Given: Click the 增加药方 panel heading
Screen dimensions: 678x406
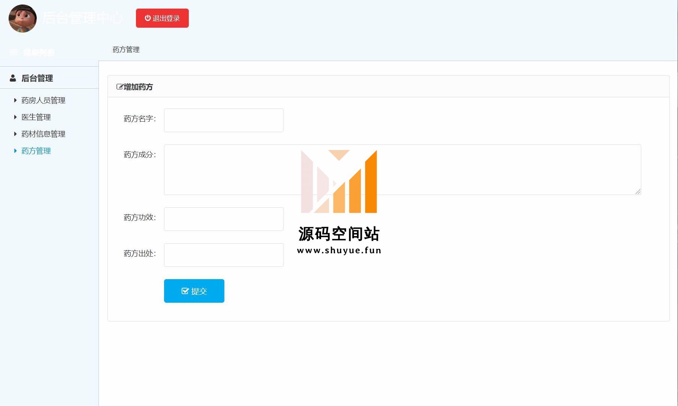Looking at the screenshot, I should coord(138,87).
